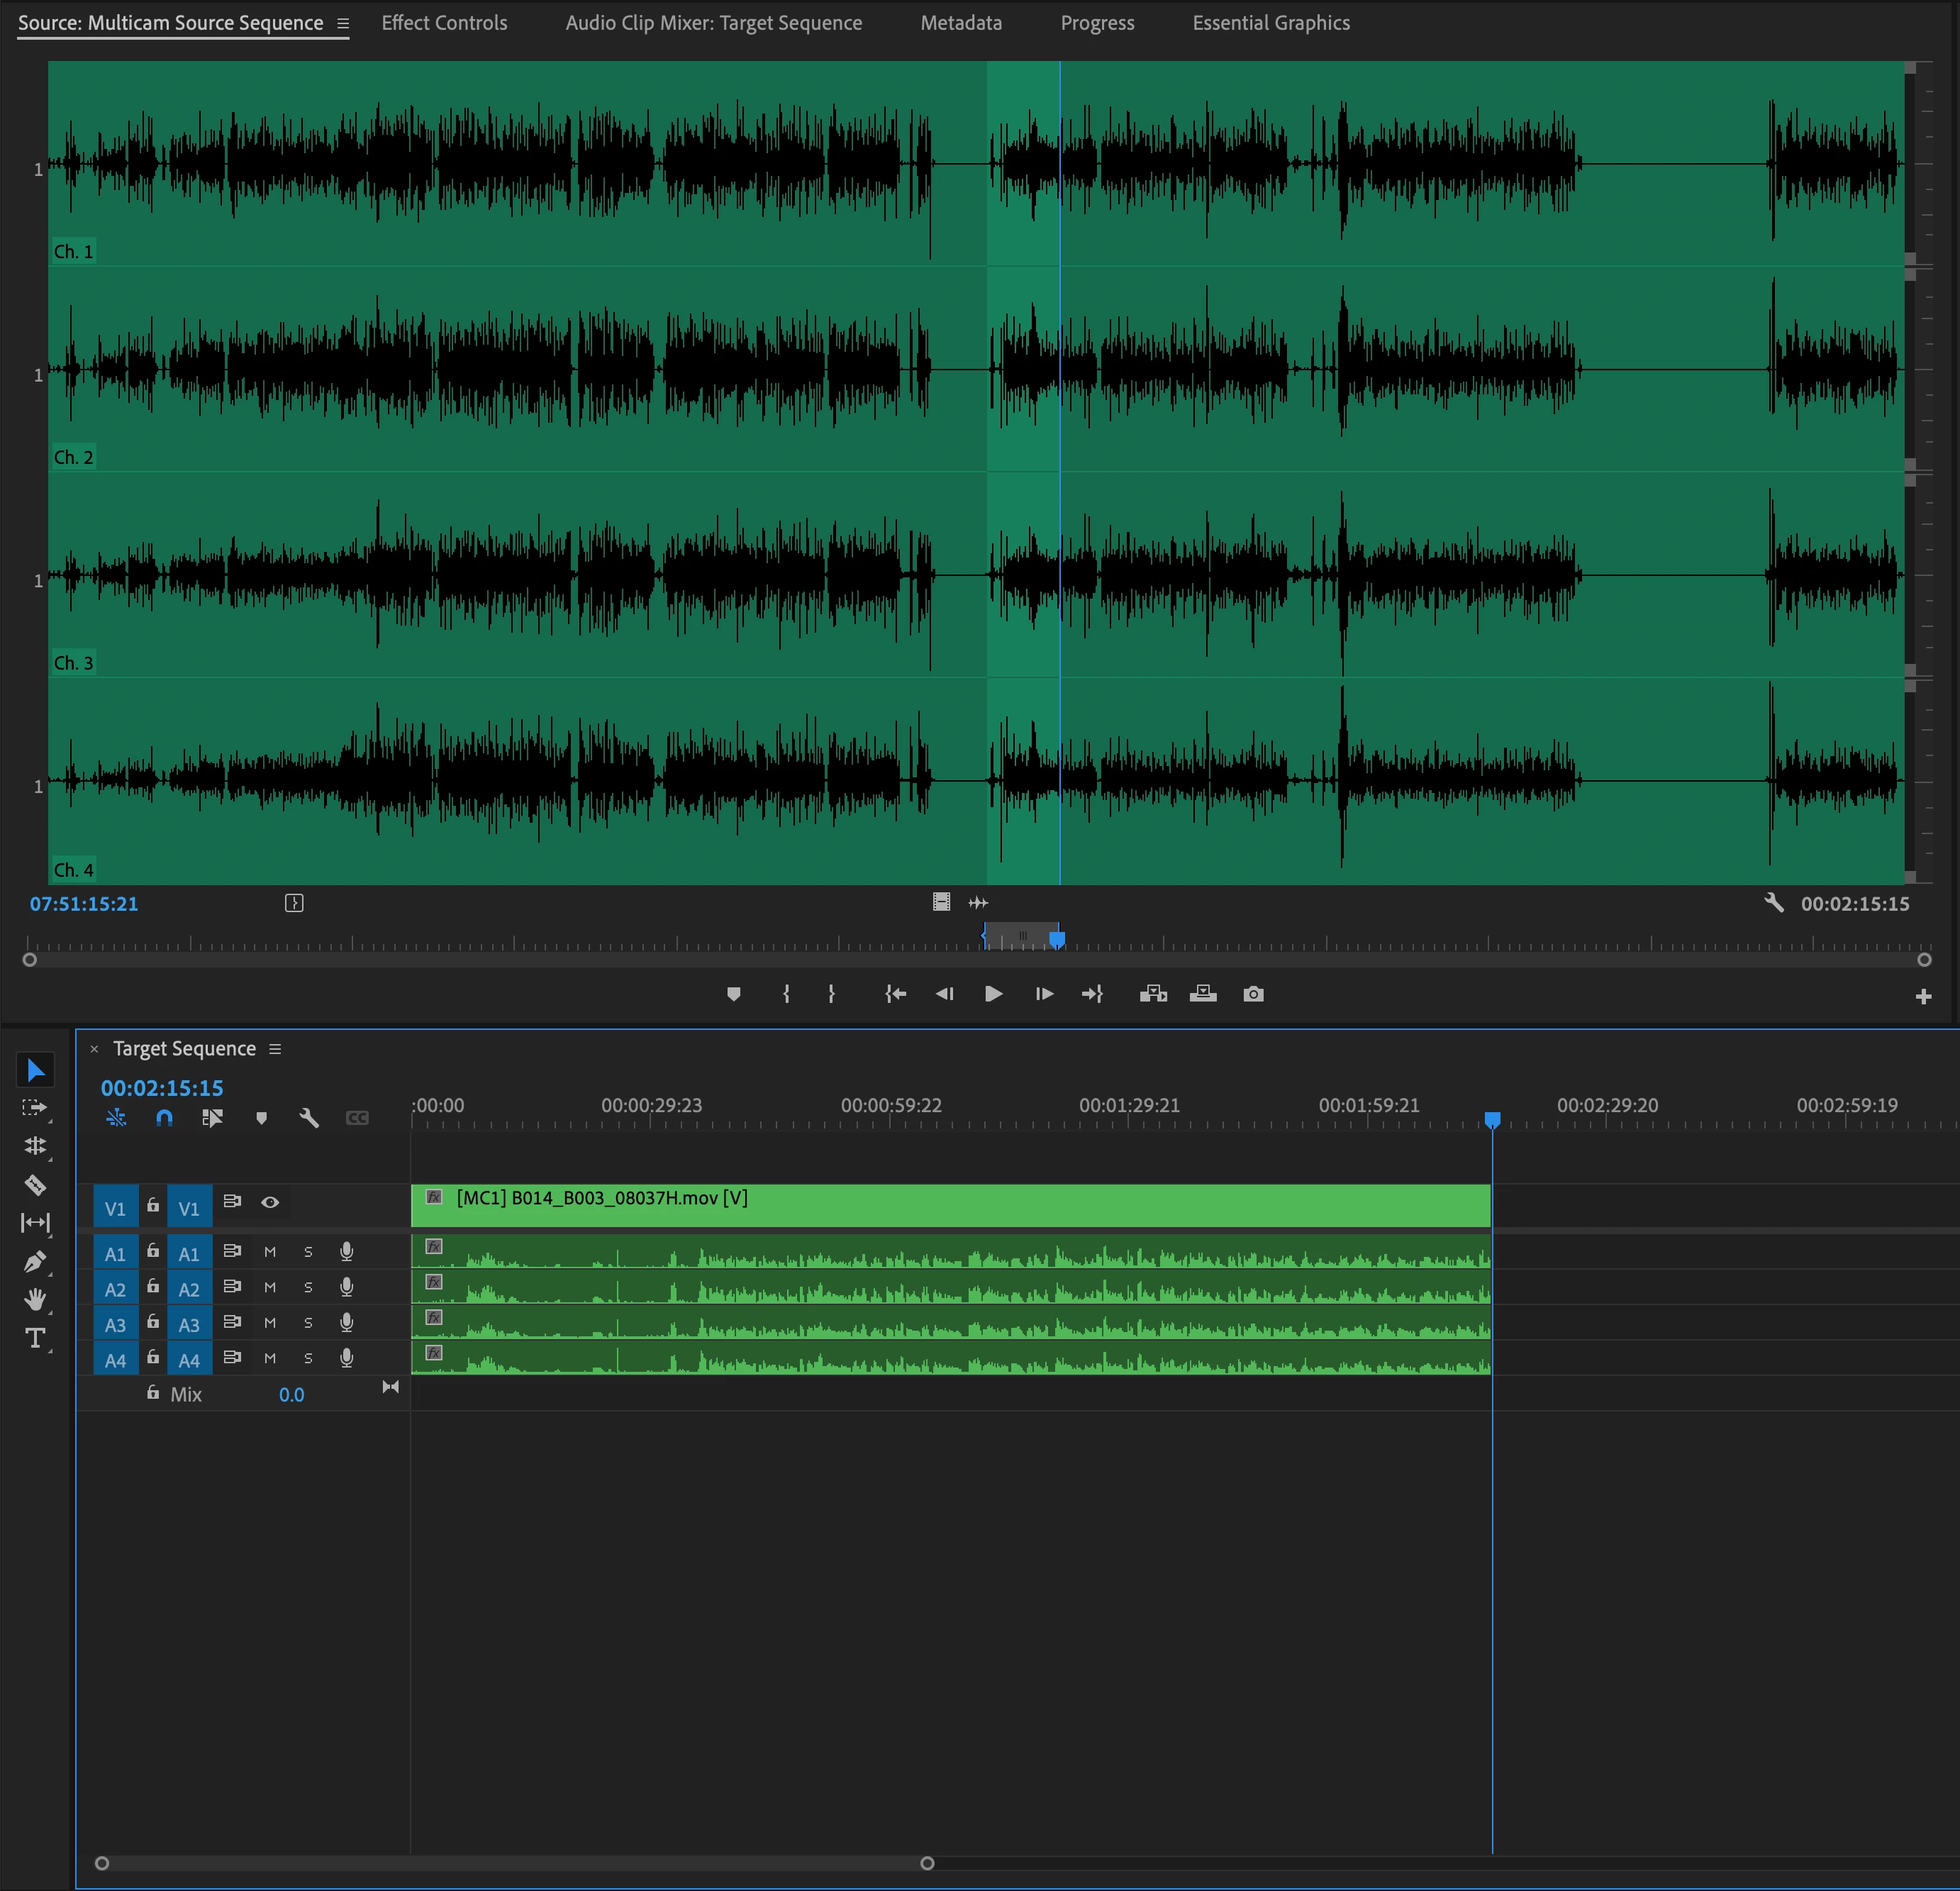Viewport: 1960px width, 1891px height.
Task: Select the Hand tool
Action: pos(35,1299)
